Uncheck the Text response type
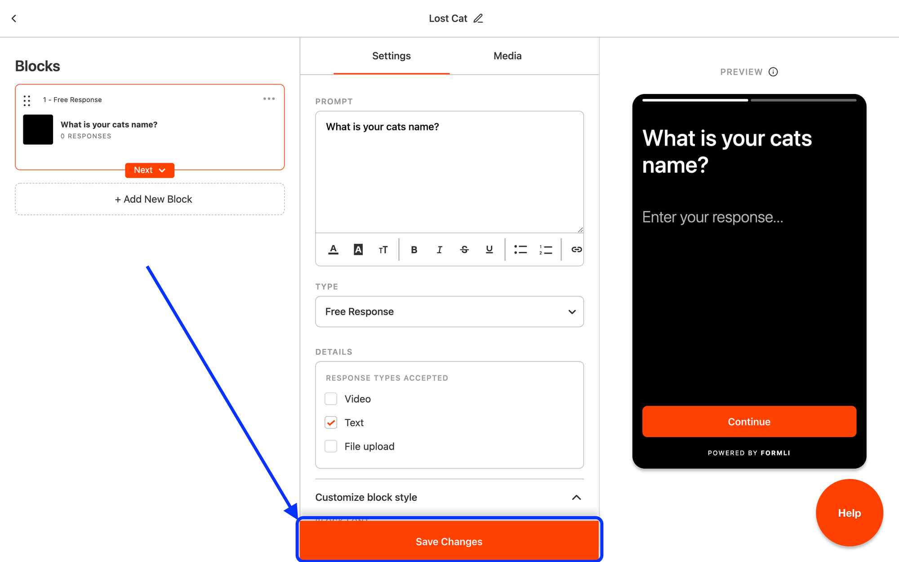This screenshot has height=562, width=899. point(331,423)
